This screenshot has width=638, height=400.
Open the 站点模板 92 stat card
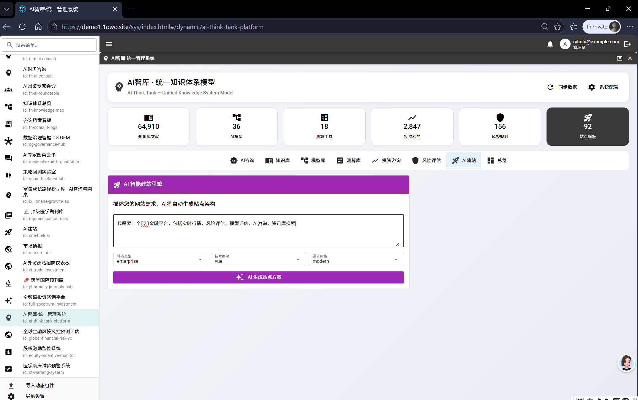[x=588, y=127]
